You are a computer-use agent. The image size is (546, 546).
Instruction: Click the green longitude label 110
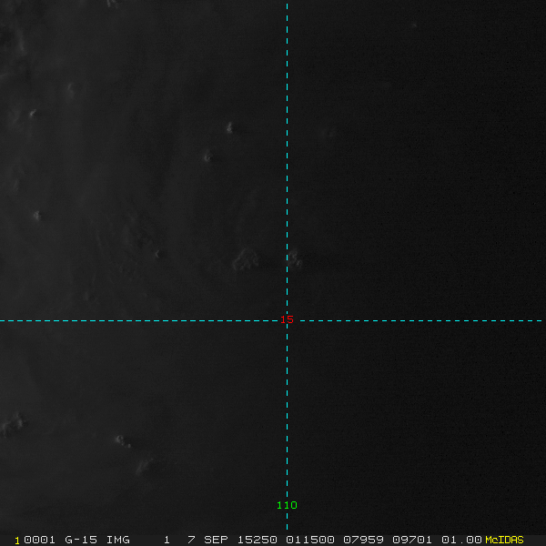287,505
